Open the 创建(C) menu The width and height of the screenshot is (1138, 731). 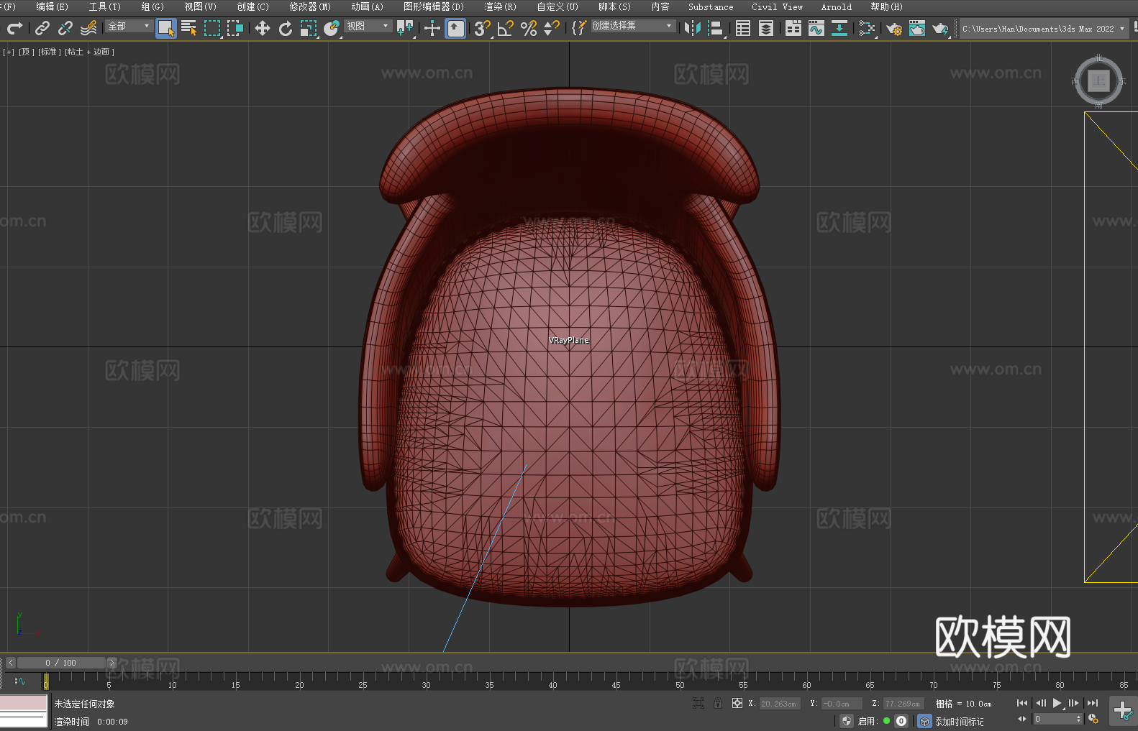pos(252,6)
